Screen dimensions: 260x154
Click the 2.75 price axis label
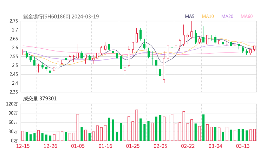coord(14,21)
